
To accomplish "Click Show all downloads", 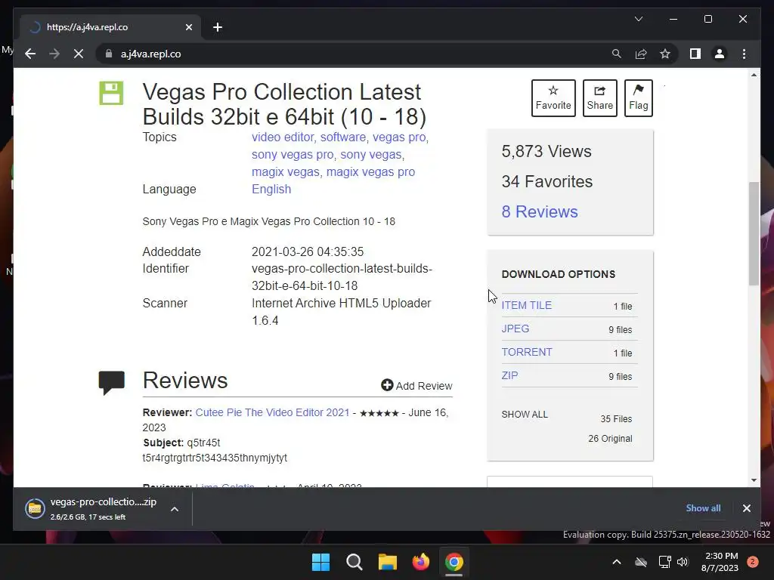I will point(703,508).
